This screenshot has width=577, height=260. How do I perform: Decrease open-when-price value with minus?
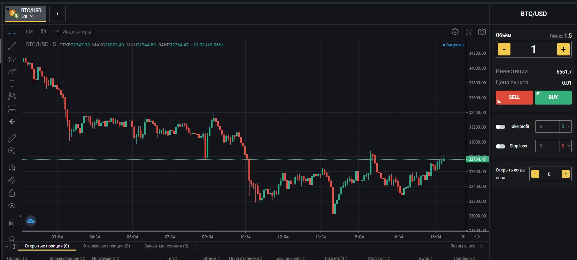[535, 174]
